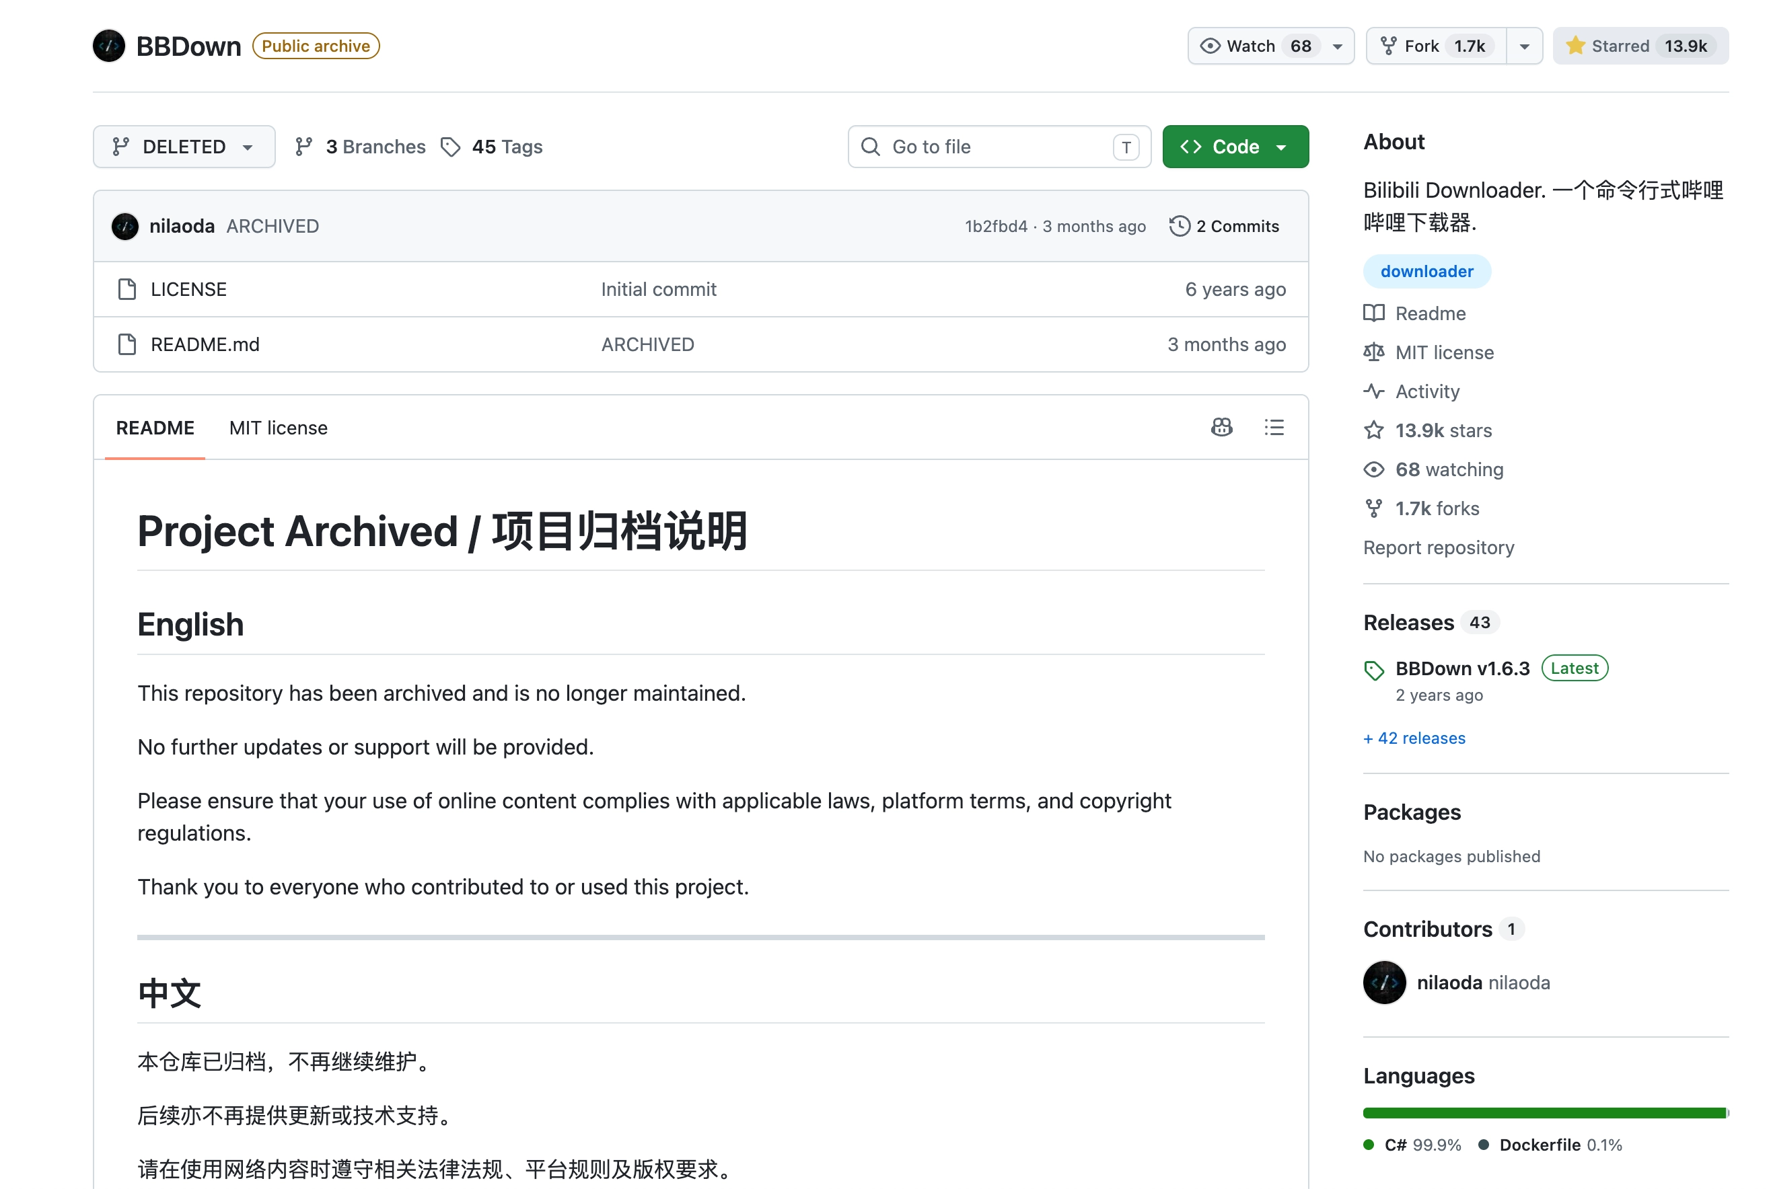Click the branch icon next to 3 Branches
The image size is (1771, 1189).
(303, 147)
